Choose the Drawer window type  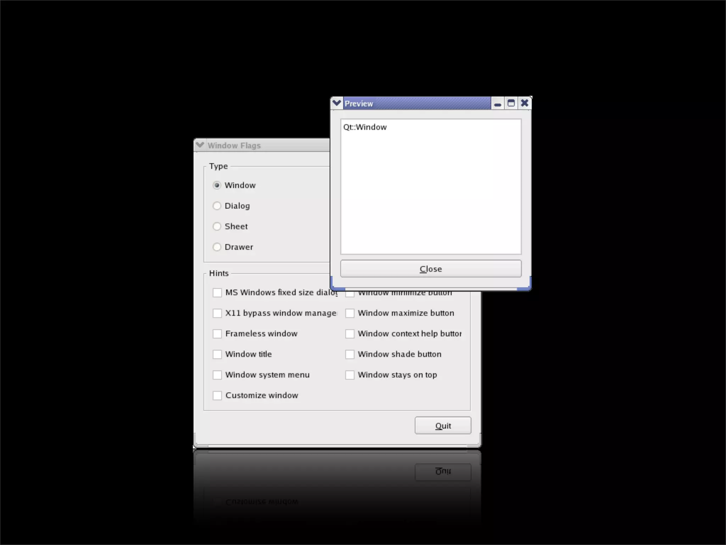coord(217,247)
